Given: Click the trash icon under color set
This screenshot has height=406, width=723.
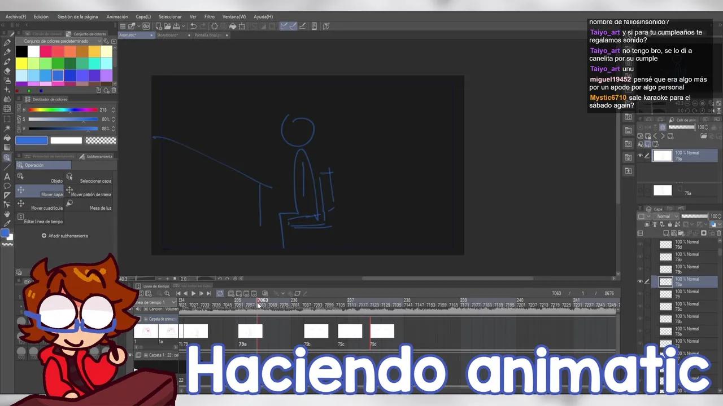Looking at the screenshot, I should [114, 90].
